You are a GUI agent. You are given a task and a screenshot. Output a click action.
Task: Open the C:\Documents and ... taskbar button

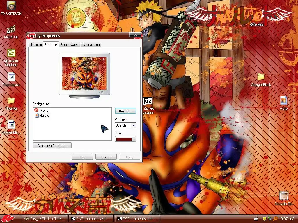coord(91,219)
